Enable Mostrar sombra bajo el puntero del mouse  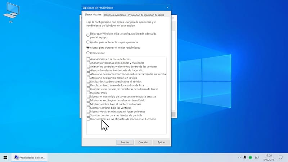point(88,104)
